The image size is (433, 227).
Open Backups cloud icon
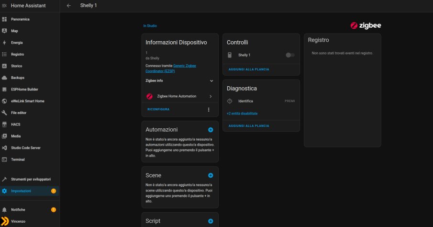(x=4, y=78)
